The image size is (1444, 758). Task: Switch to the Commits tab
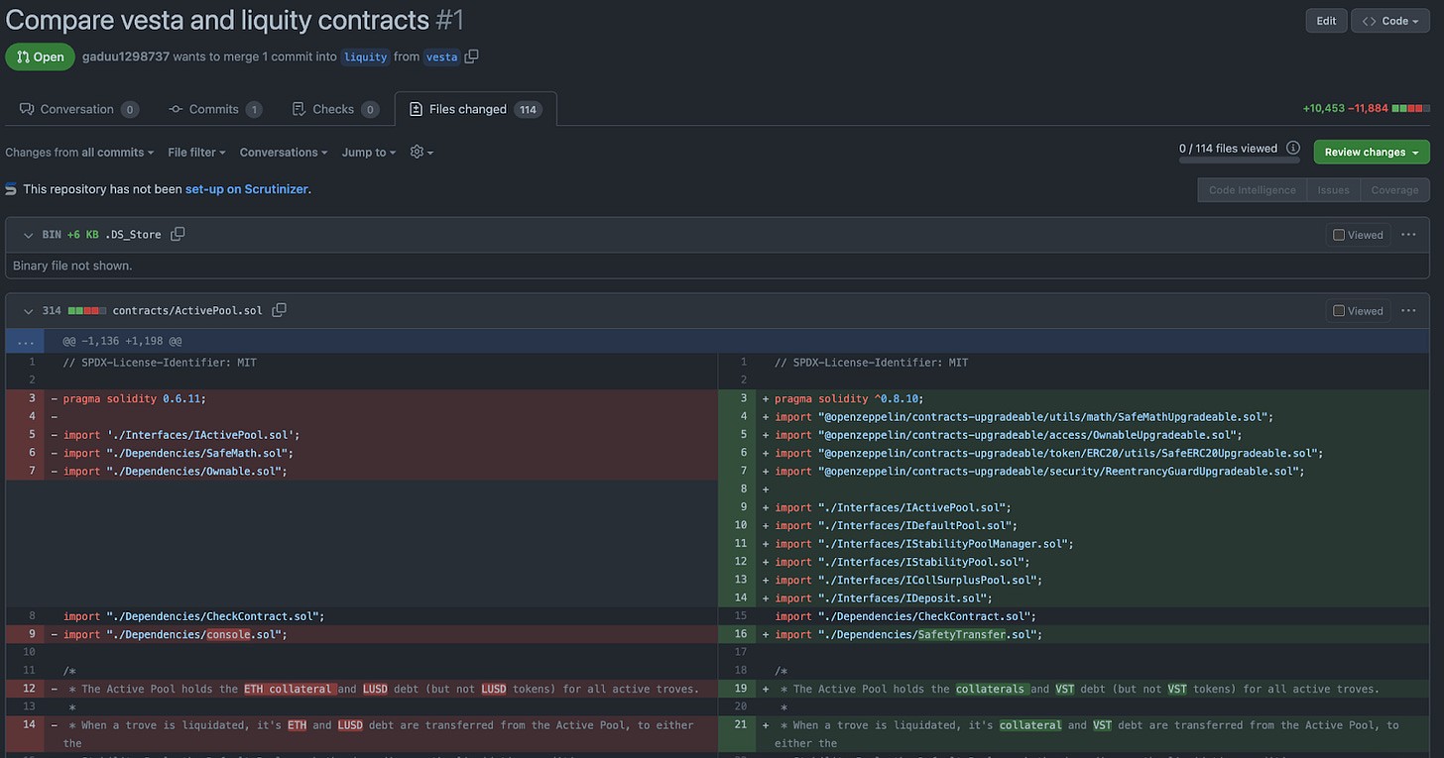[214, 109]
